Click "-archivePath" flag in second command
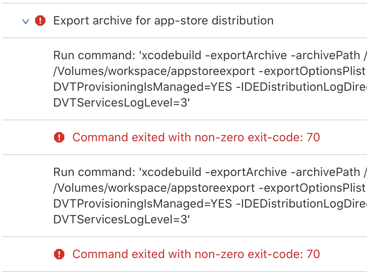Viewport: 367px width, 277px height. [x=325, y=172]
